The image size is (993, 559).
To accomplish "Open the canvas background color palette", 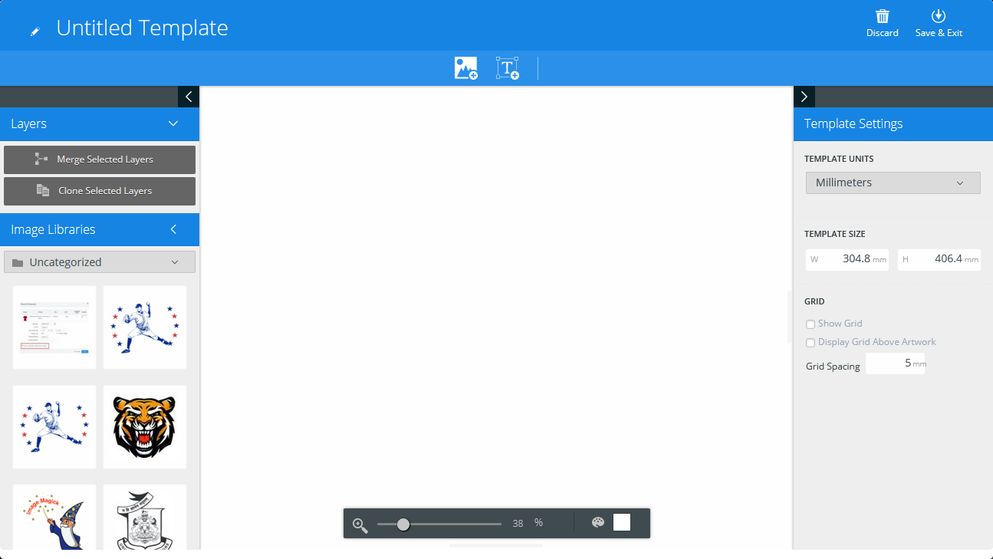I will 597,522.
